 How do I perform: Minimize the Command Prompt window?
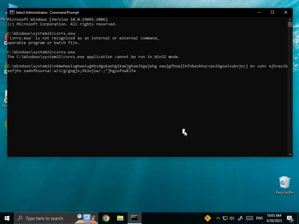(259, 12)
